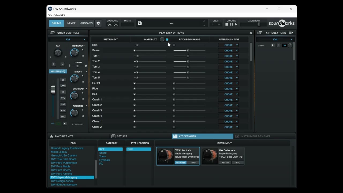Preview the Center articulation with its play button
343x193 pixels.
273,45
